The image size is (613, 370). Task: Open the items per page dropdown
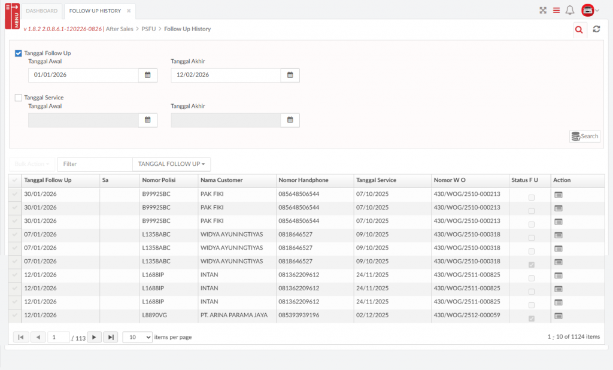pos(137,337)
